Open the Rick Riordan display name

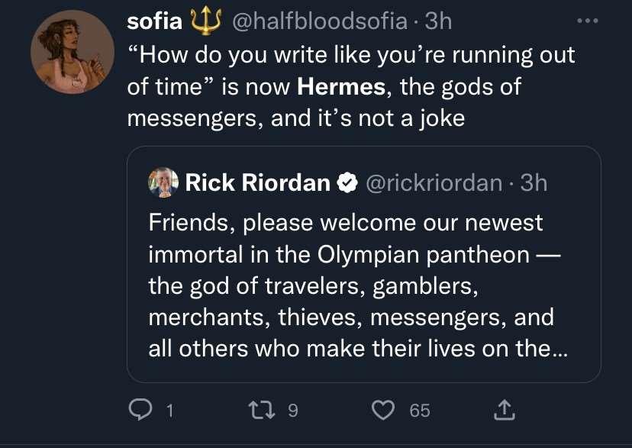(x=258, y=183)
